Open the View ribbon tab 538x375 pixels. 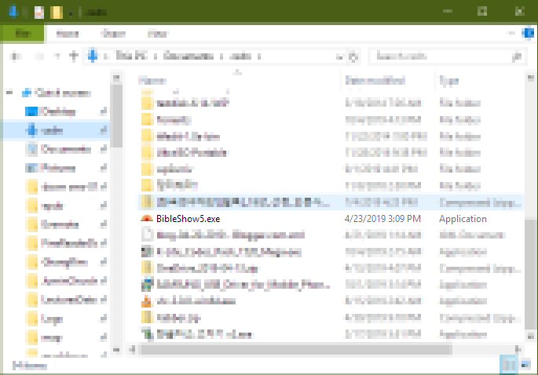[158, 35]
